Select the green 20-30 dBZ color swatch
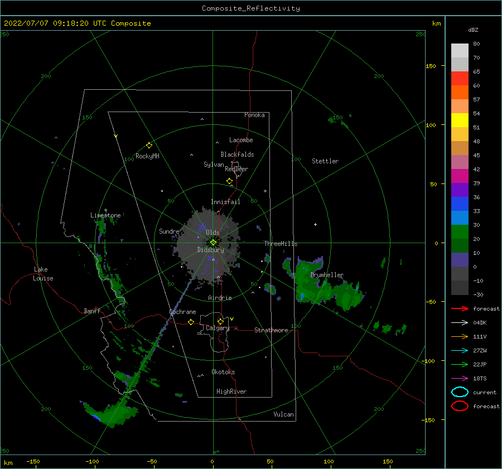Image resolution: width=502 pixels, height=469 pixels. coord(460,232)
